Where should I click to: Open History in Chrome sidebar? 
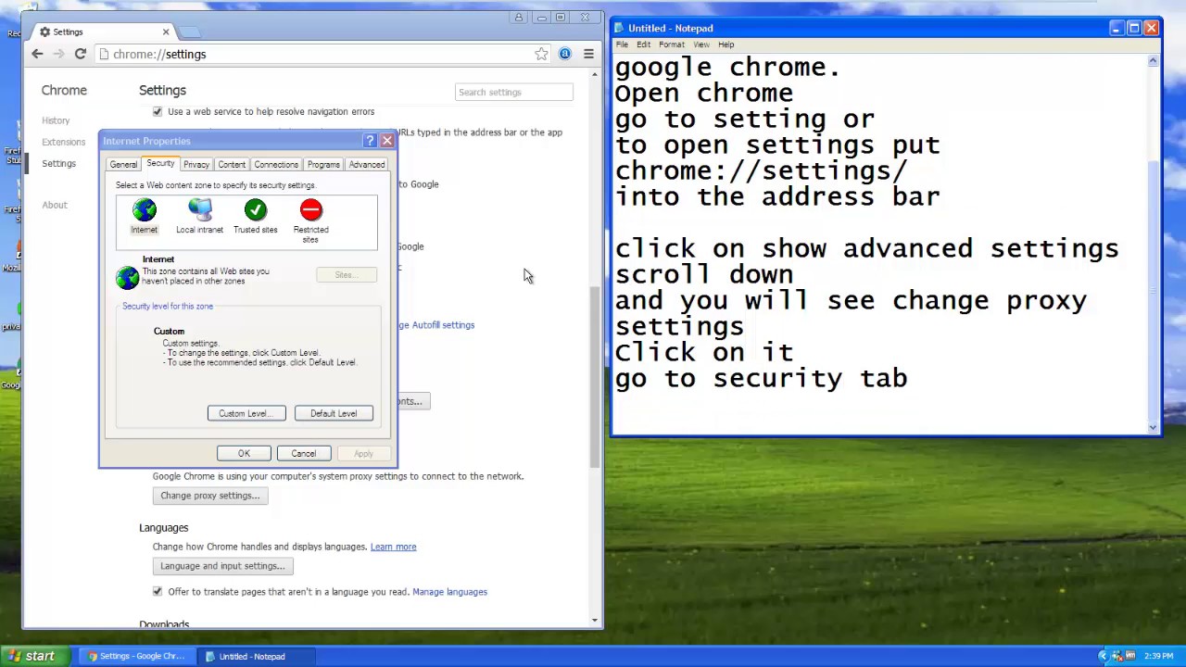[56, 120]
